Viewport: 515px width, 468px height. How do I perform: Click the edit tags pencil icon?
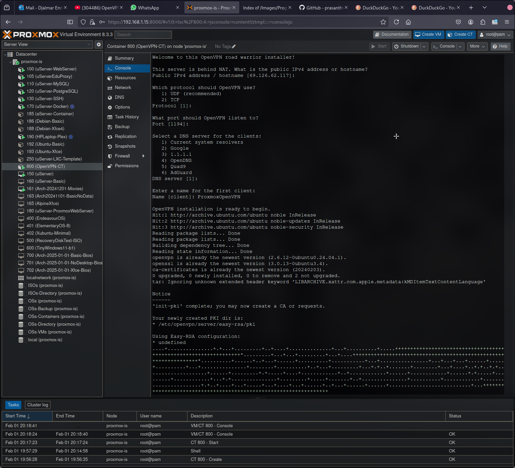point(234,47)
